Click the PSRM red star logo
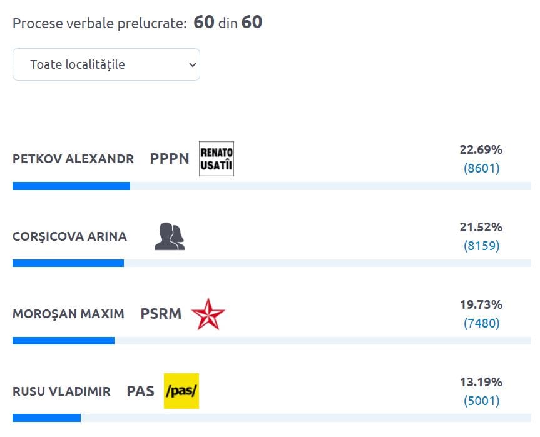Image resolution: width=540 pixels, height=437 pixels. 208,314
